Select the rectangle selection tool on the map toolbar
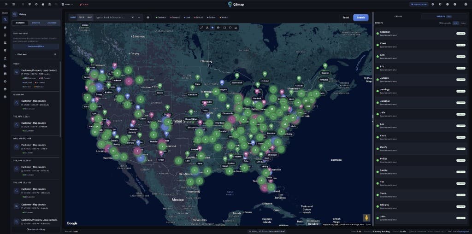The height and width of the screenshot is (234, 472). point(224,28)
